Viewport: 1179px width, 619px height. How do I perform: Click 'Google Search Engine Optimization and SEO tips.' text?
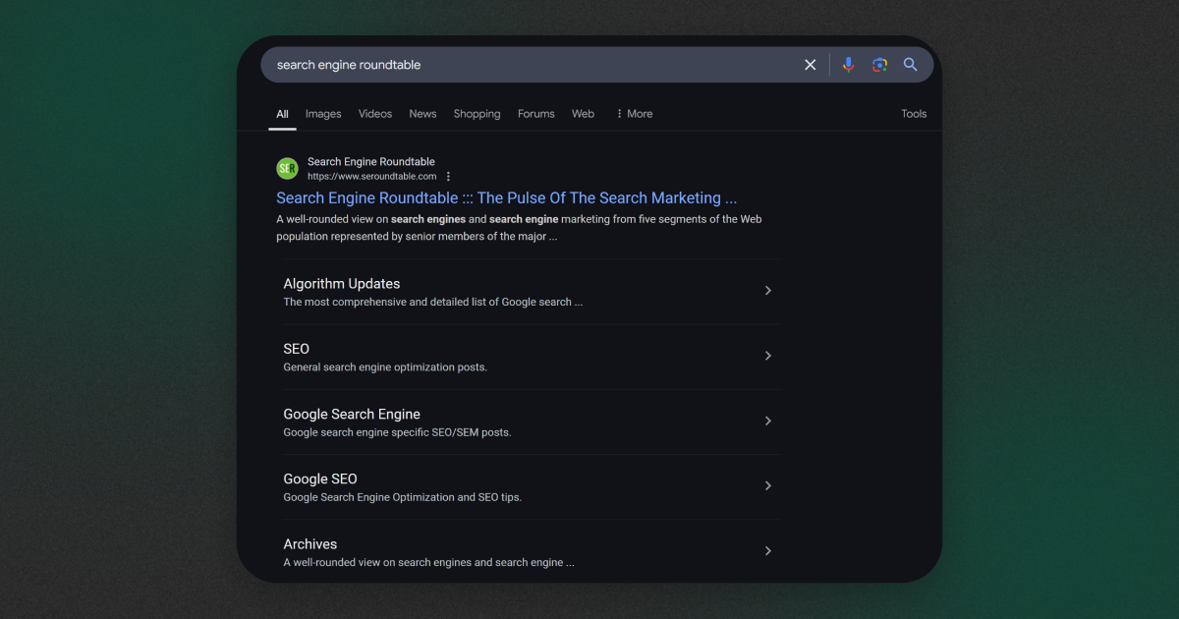click(x=402, y=497)
